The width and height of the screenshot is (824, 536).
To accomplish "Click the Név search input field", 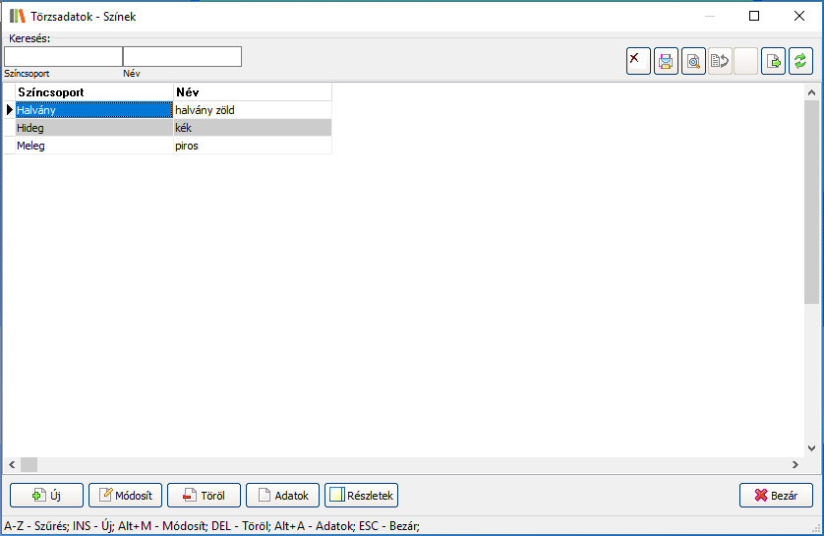I will pyautogui.click(x=182, y=57).
